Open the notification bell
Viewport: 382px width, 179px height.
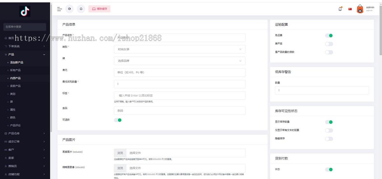(x=340, y=9)
